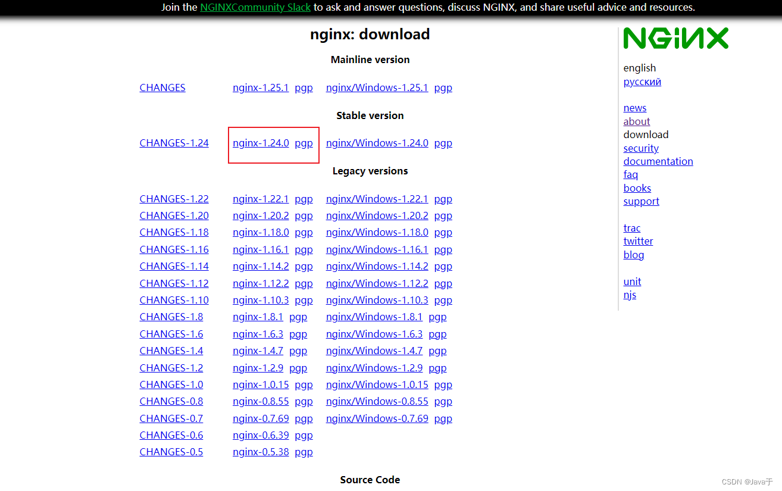Open the security page
The width and height of the screenshot is (782, 491).
tap(641, 148)
